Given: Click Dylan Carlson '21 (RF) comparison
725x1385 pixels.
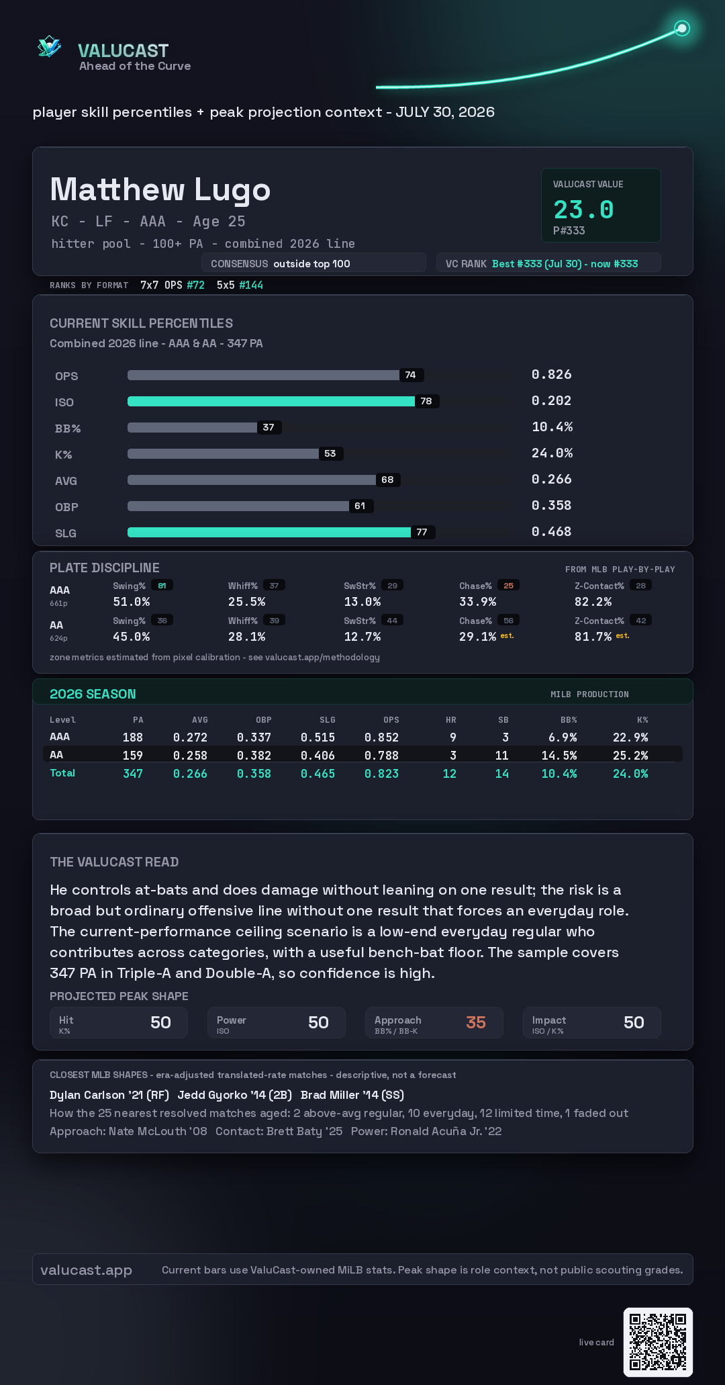Looking at the screenshot, I should click(109, 1095).
